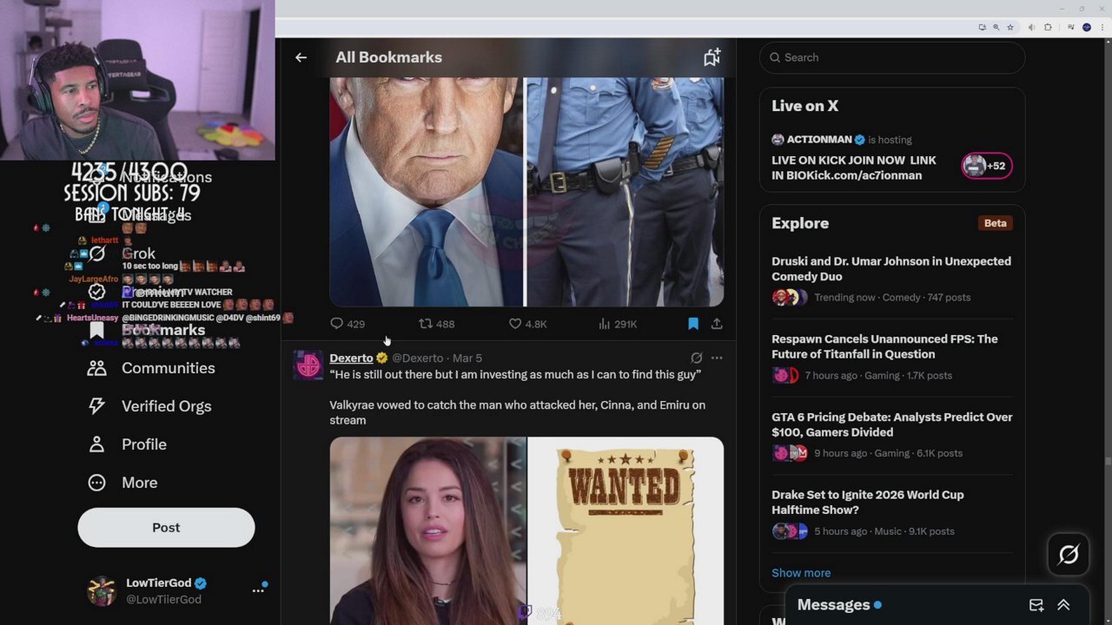Open the LowTierGod account menu dots
The height and width of the screenshot is (625, 1112).
click(258, 590)
